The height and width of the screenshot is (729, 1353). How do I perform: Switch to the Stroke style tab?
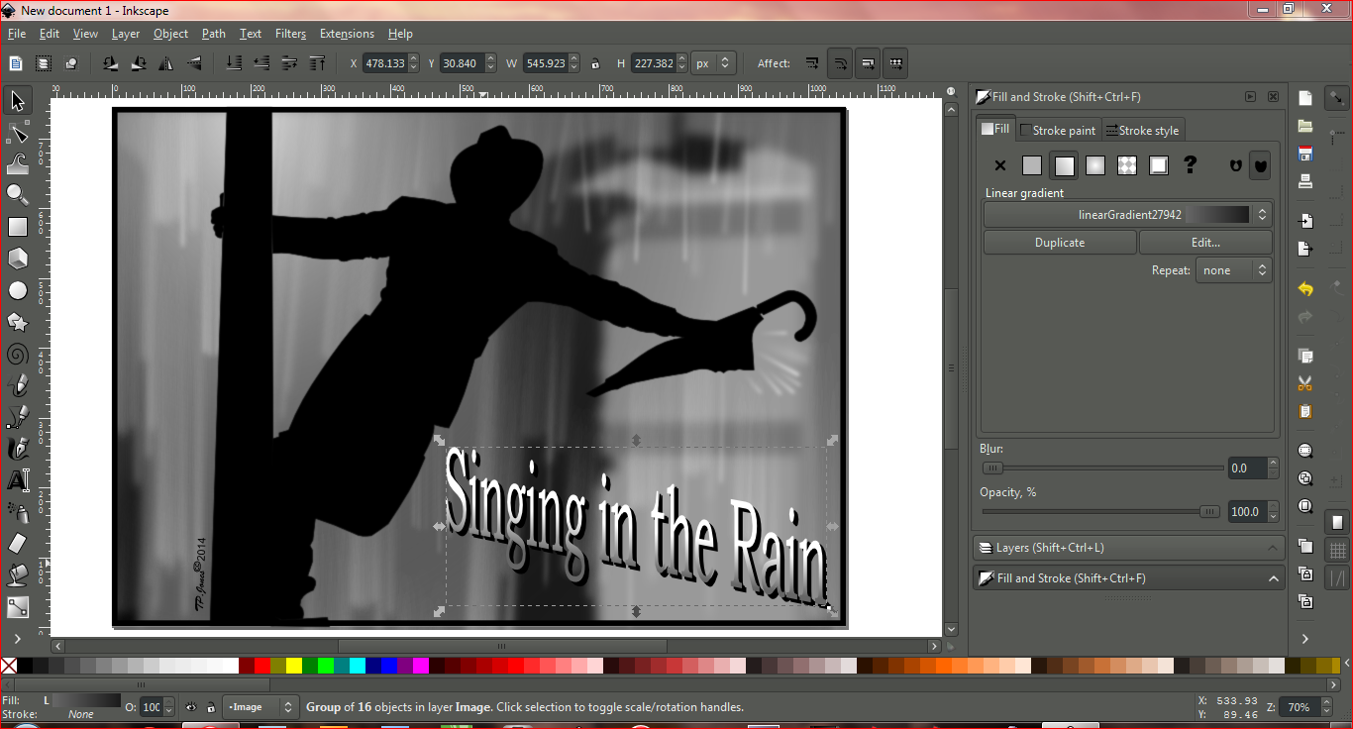tap(1142, 130)
